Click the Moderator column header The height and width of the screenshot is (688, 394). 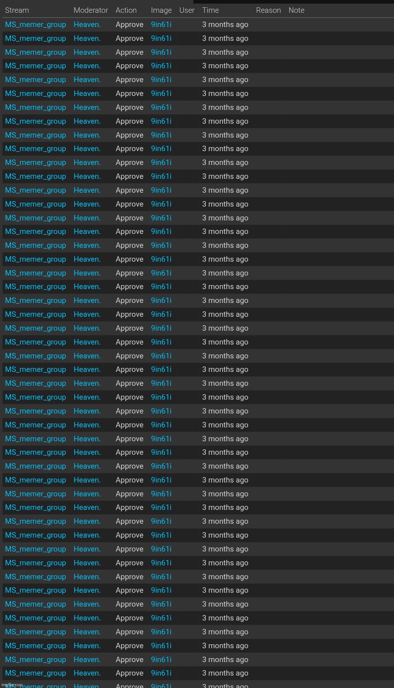91,10
